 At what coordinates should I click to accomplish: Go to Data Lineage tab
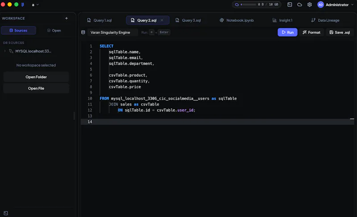pyautogui.click(x=325, y=20)
